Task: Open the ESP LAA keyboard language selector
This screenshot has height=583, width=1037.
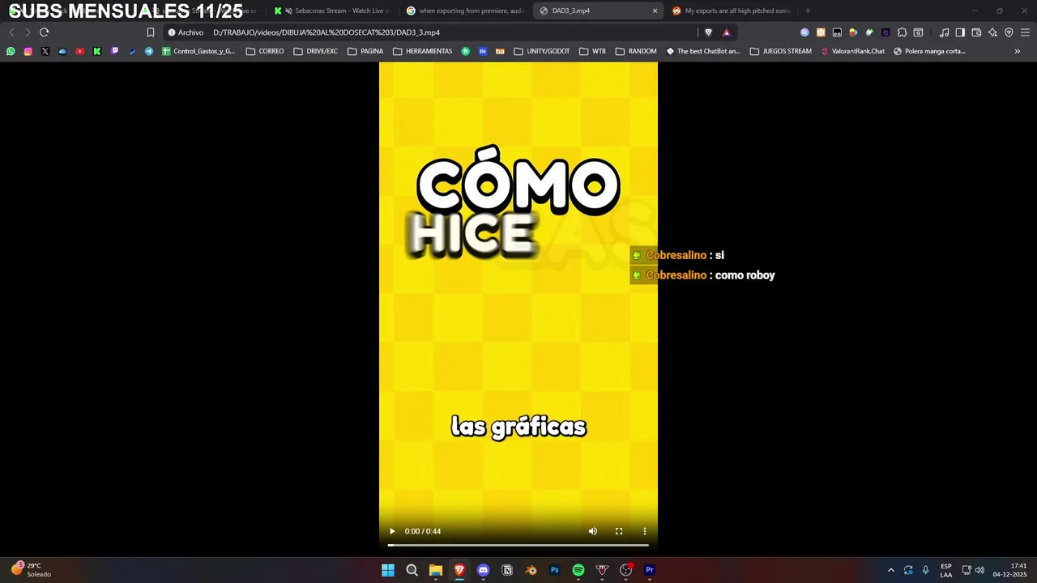Action: pos(946,570)
